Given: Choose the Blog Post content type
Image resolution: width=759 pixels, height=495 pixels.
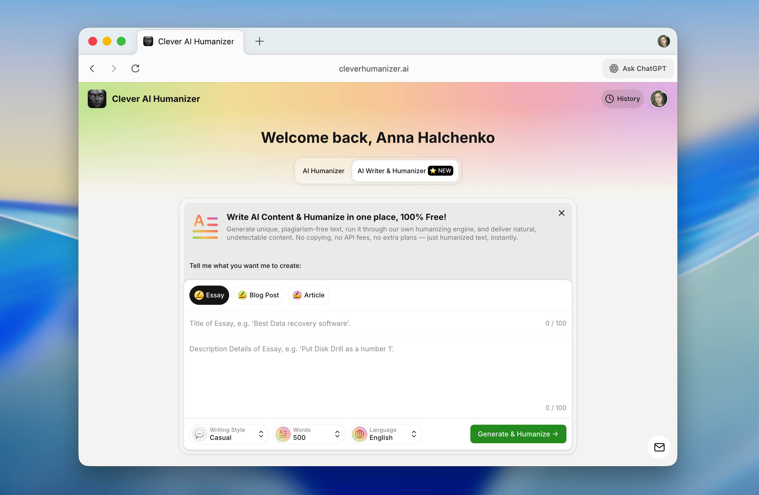Looking at the screenshot, I should tap(258, 295).
